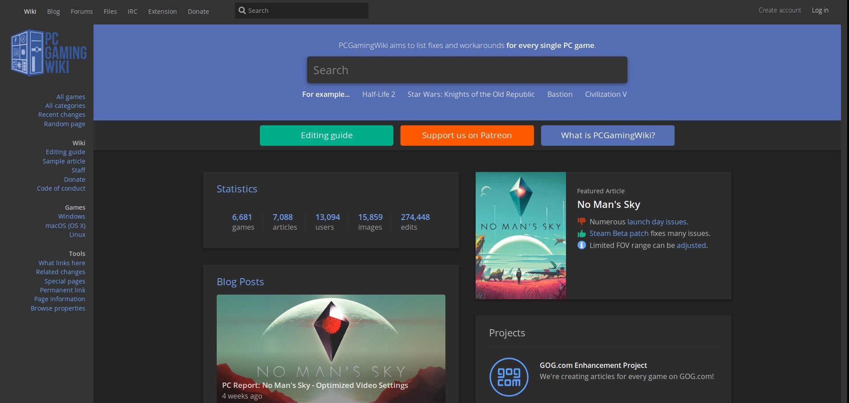The width and height of the screenshot is (849, 403).
Task: Browse macOS (OS X) games from sidebar
Action: tap(65, 226)
